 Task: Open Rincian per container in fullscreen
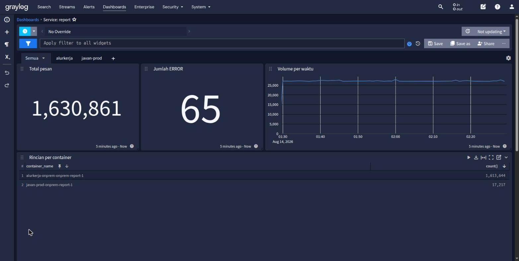(491, 157)
